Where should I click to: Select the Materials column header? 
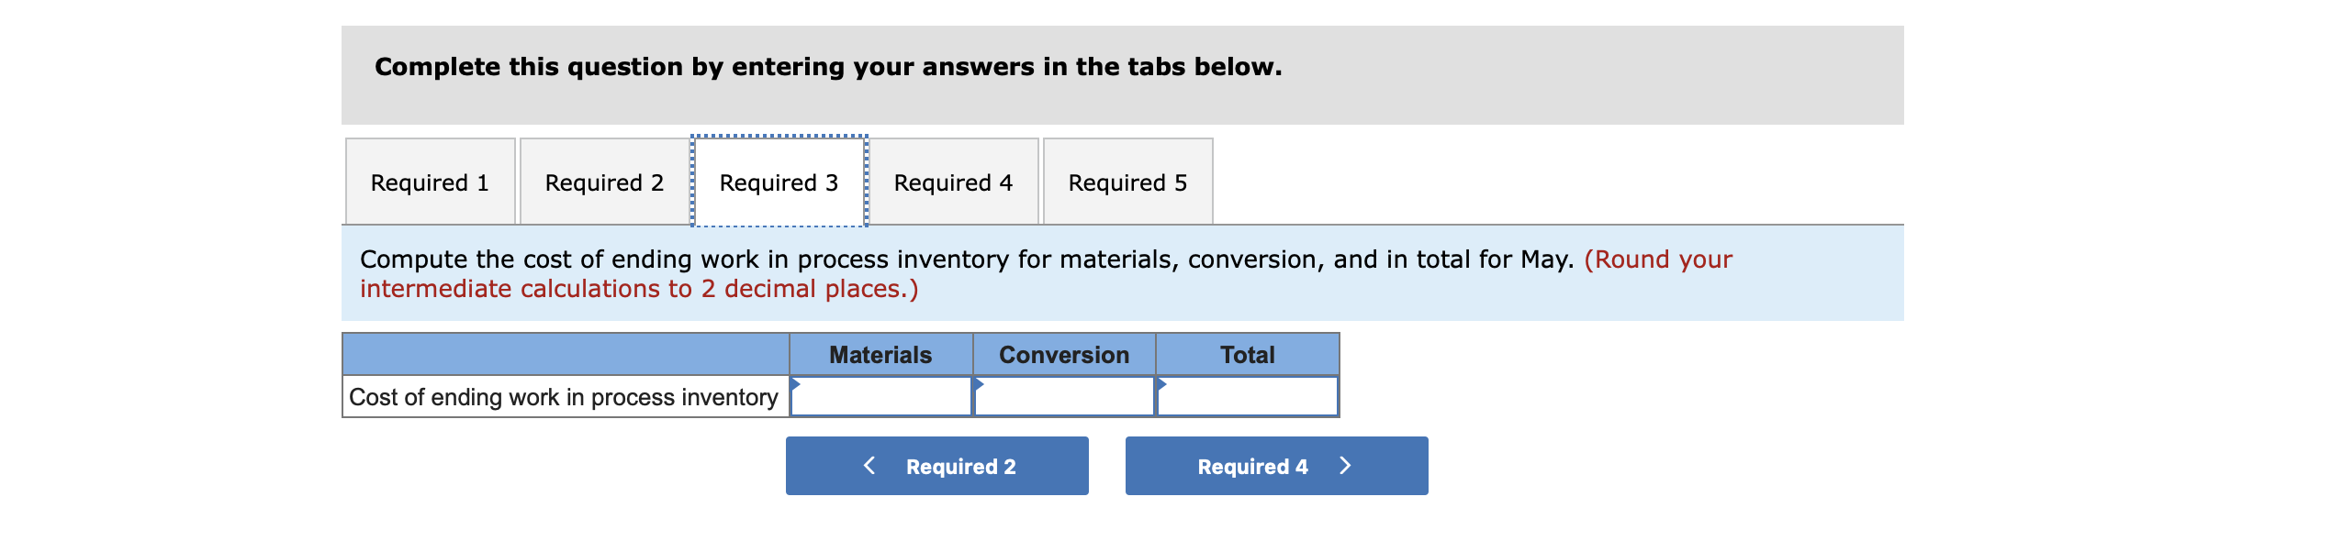[880, 354]
